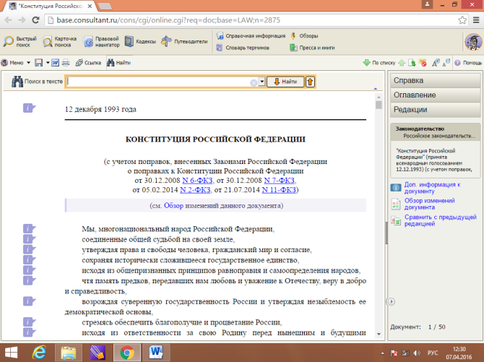This screenshot has height=362, width=484.
Task: Reload the page in the browser
Action: coord(36,20)
